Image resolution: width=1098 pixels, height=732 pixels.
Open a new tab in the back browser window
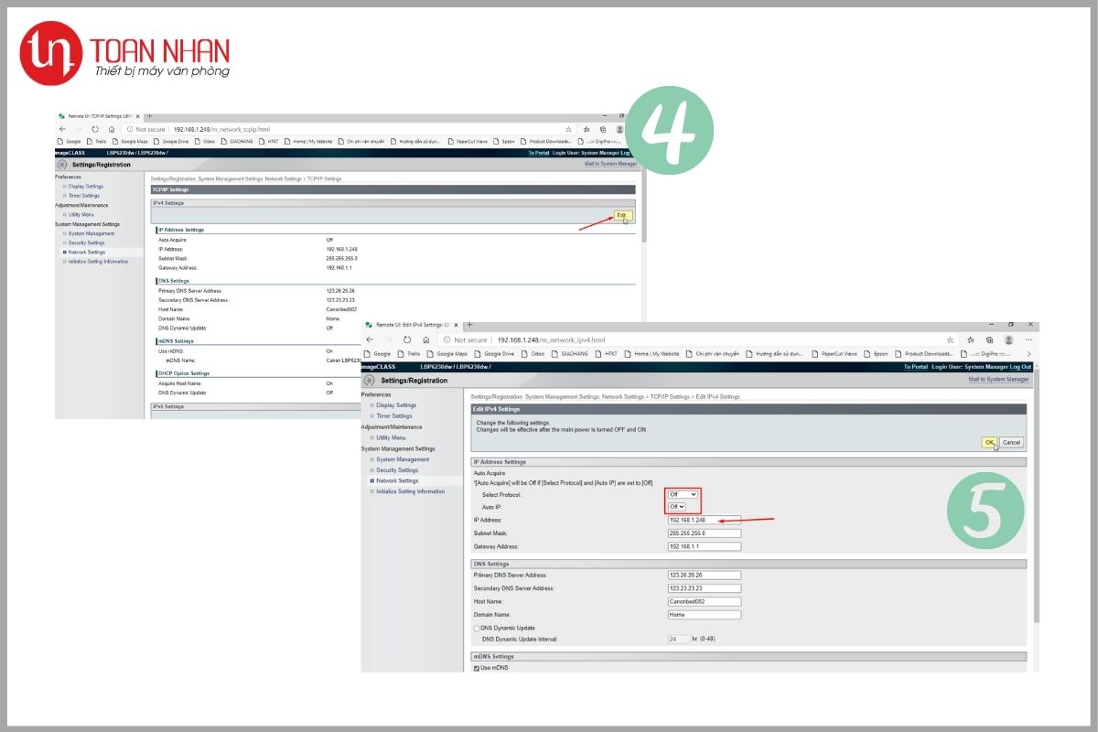point(149,116)
